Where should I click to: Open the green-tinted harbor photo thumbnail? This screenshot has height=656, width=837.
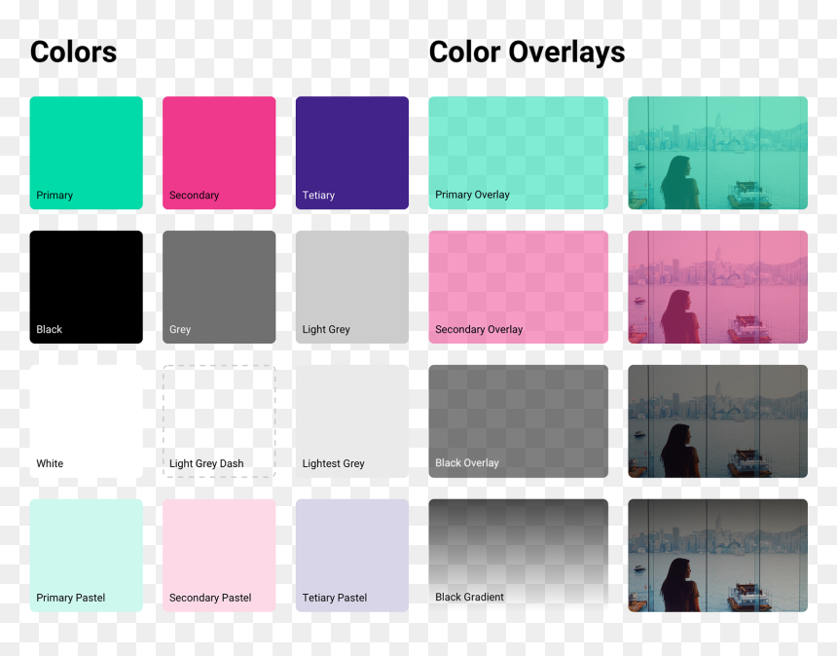coord(717,153)
